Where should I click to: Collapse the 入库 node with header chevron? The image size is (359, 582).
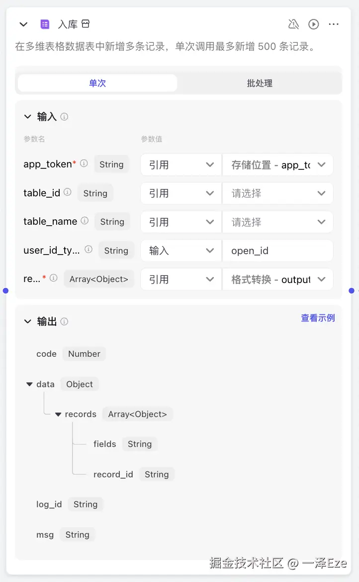point(23,24)
